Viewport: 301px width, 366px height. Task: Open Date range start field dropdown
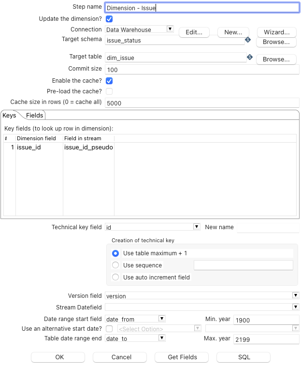coord(162,319)
